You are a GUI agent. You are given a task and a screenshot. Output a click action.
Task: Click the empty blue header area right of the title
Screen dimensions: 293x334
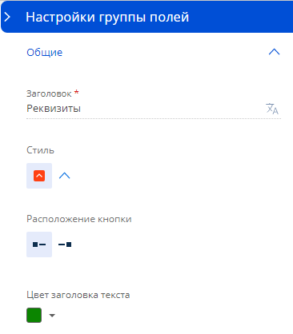click(x=240, y=17)
